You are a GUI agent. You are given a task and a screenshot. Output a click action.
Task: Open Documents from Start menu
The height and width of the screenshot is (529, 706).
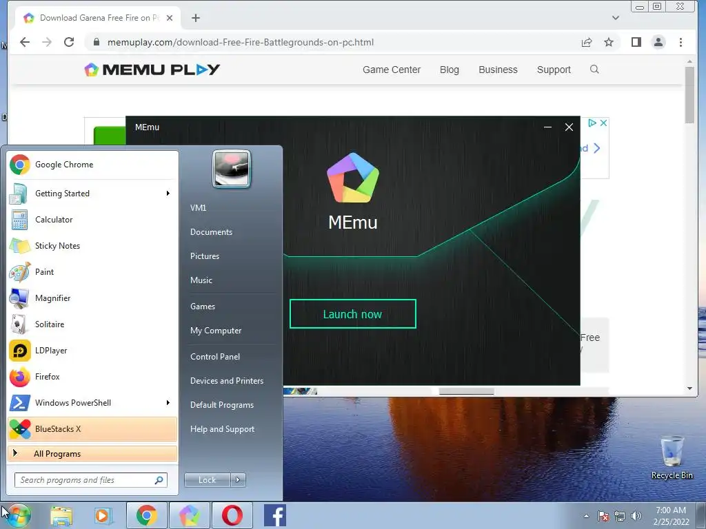211,232
